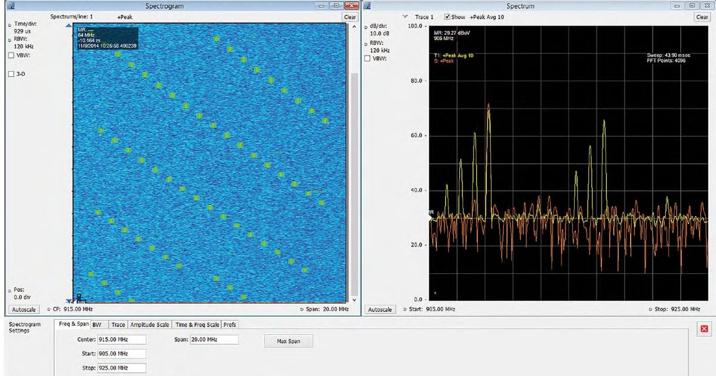Expand the dB/div control in Spectrum panel
The image size is (716, 376).
[x=366, y=26]
